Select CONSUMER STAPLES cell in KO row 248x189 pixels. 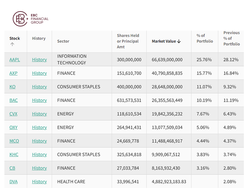[x=79, y=87]
